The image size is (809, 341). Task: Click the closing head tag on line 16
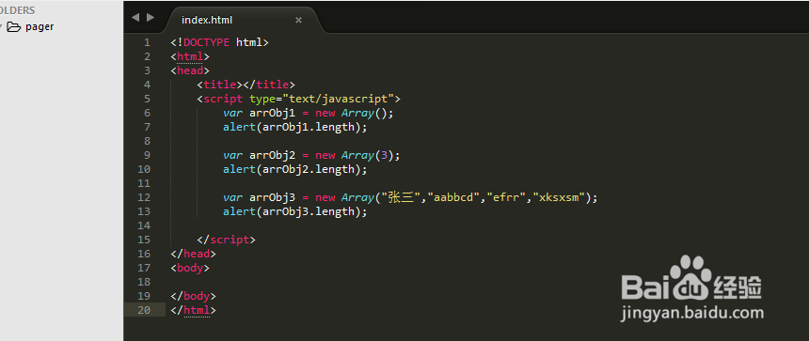click(193, 254)
